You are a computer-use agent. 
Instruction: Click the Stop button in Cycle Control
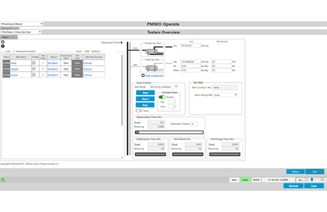tap(146, 105)
